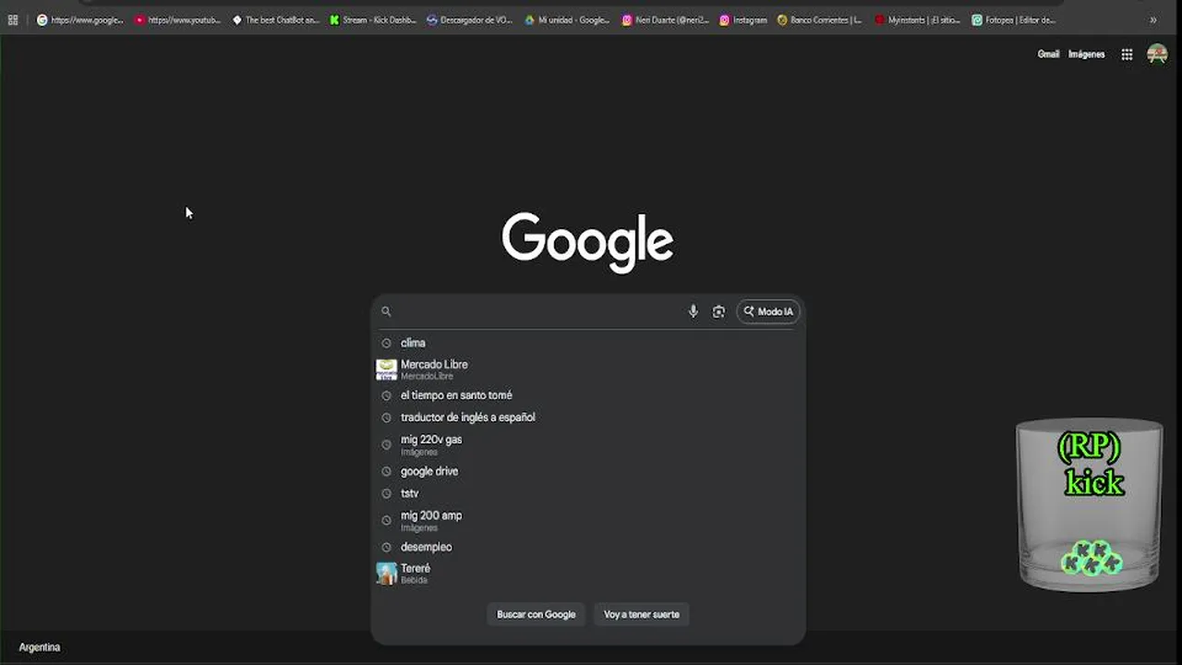This screenshot has height=665, width=1182.
Task: Select the 'mig 200 amp' suggestion
Action: pos(587,520)
